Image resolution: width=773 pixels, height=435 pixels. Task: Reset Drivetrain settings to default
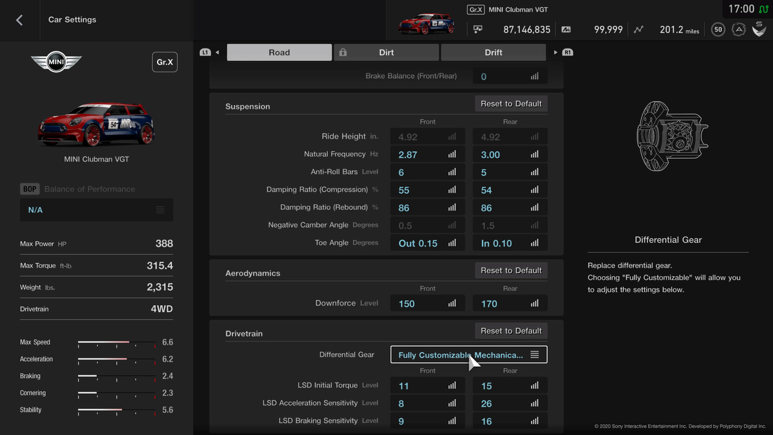[x=511, y=330]
